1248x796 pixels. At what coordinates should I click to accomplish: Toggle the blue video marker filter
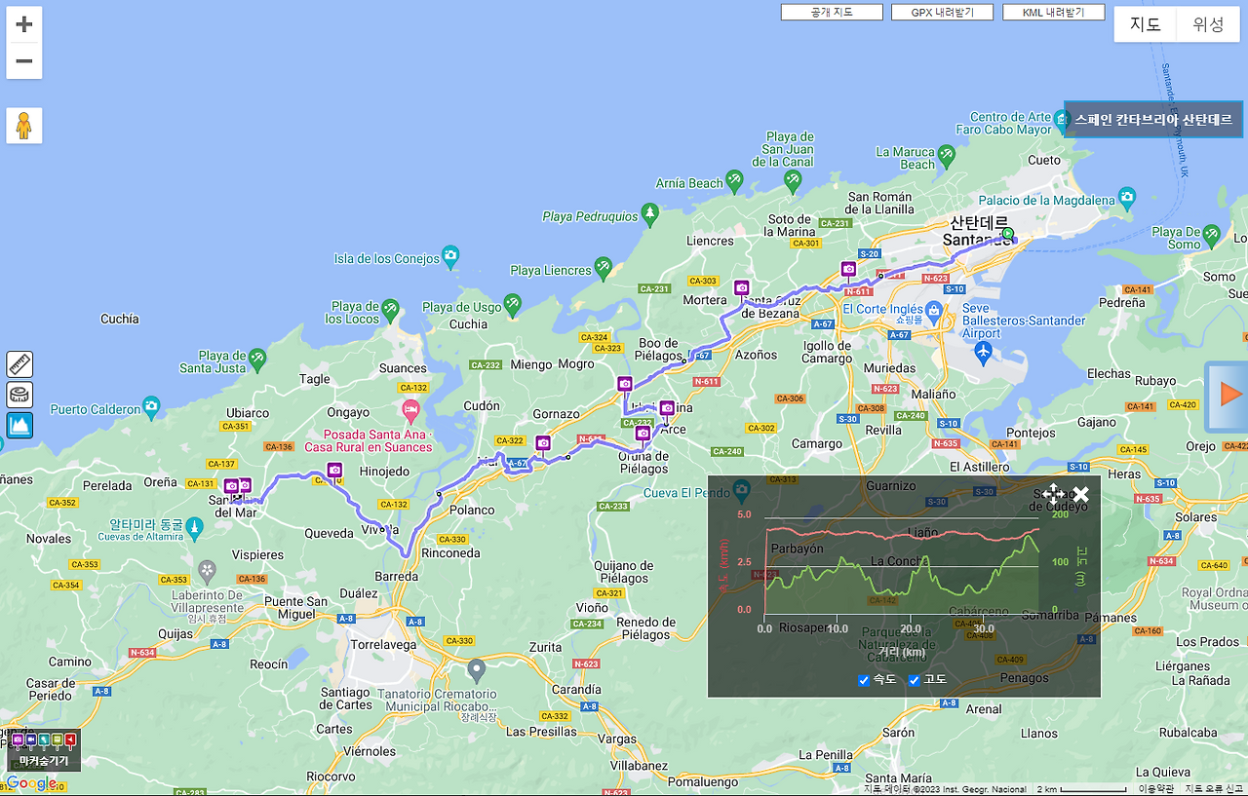(31, 740)
